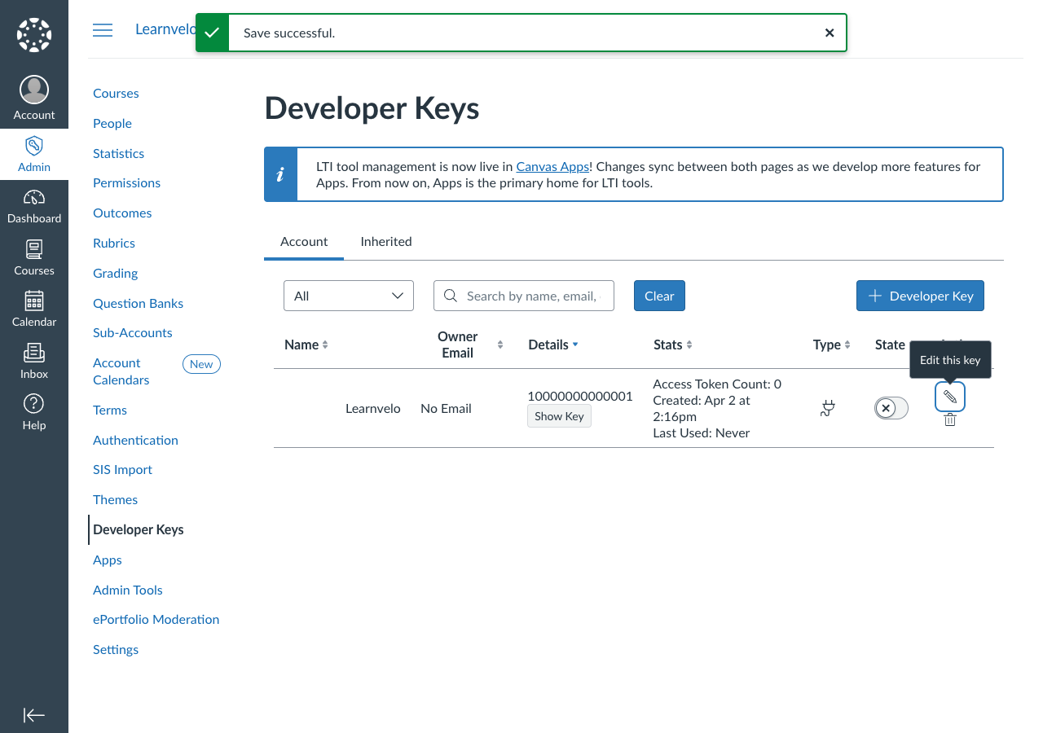The height and width of the screenshot is (733, 1043).
Task: Click Show Key for the Learnvelo key
Action: [559, 416]
